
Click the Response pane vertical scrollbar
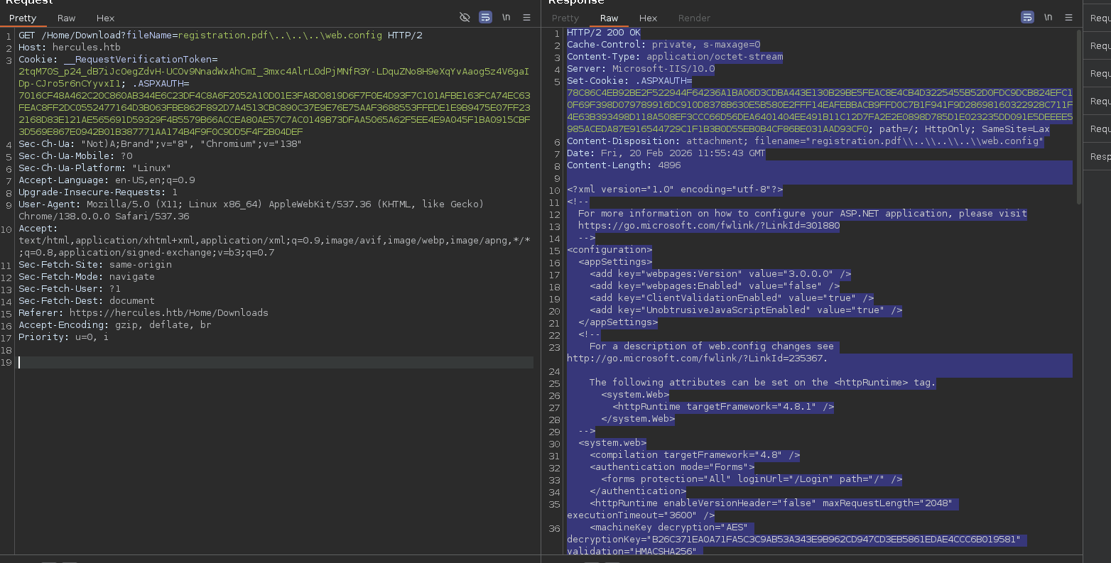(x=1079, y=117)
